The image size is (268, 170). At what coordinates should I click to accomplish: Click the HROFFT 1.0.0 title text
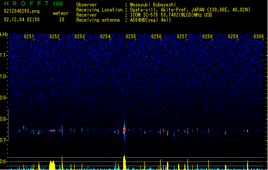coord(33,3)
